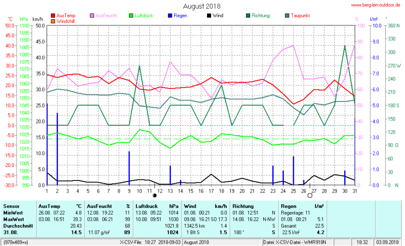Click the black Wind legend marker
The image size is (405, 246).
click(x=209, y=16)
